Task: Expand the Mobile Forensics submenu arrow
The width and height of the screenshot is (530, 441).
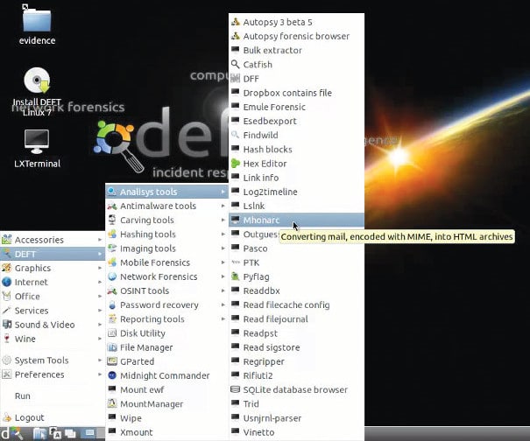Action: pyautogui.click(x=223, y=262)
